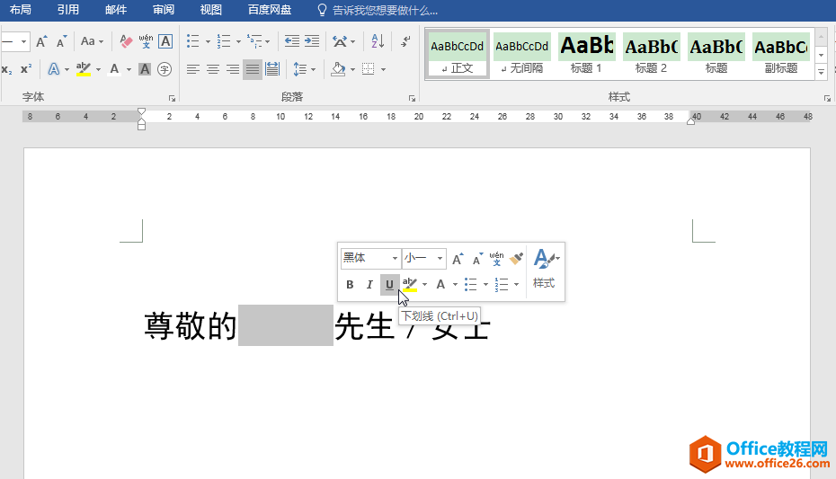The width and height of the screenshot is (836, 479).
Task: Open ribbon highlight color dropdown arrow
Action: pyautogui.click(x=98, y=70)
